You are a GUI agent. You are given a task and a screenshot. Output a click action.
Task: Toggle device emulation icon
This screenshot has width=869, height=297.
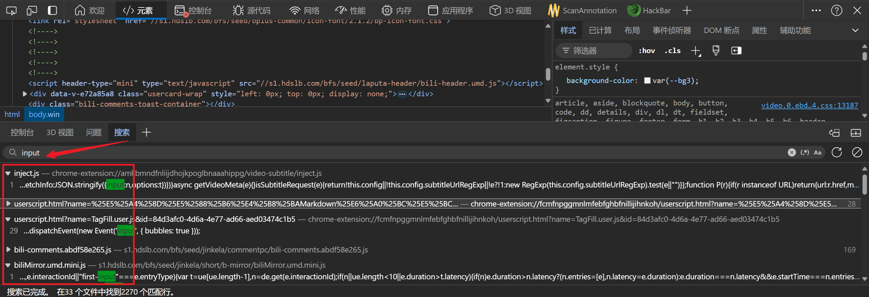click(32, 11)
